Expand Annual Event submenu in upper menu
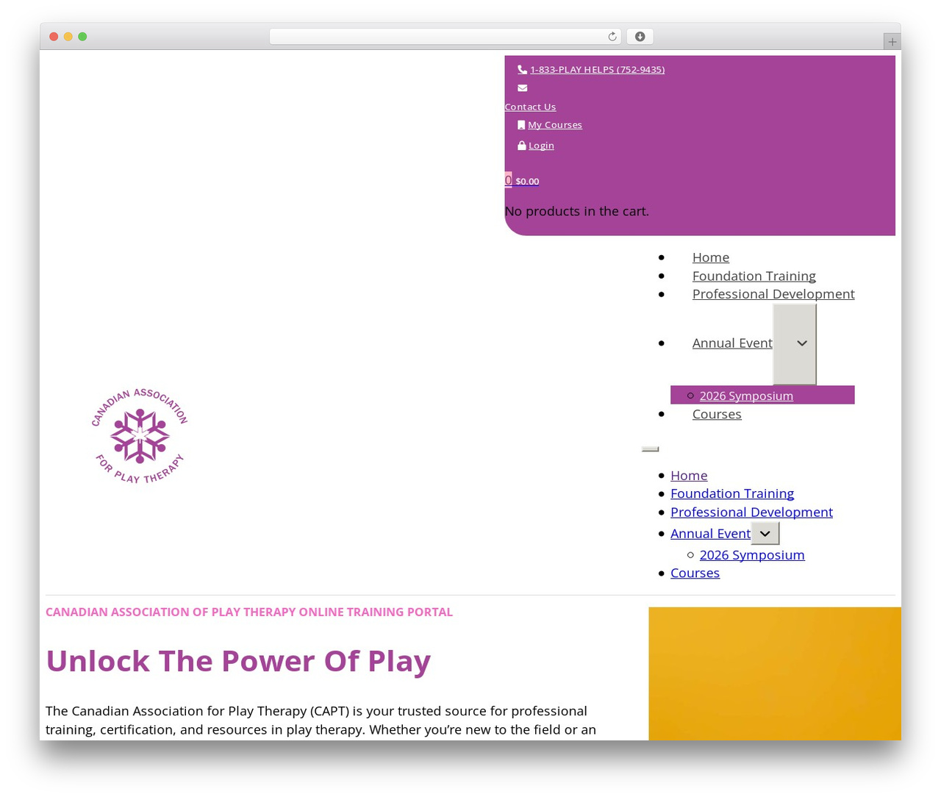 click(795, 344)
